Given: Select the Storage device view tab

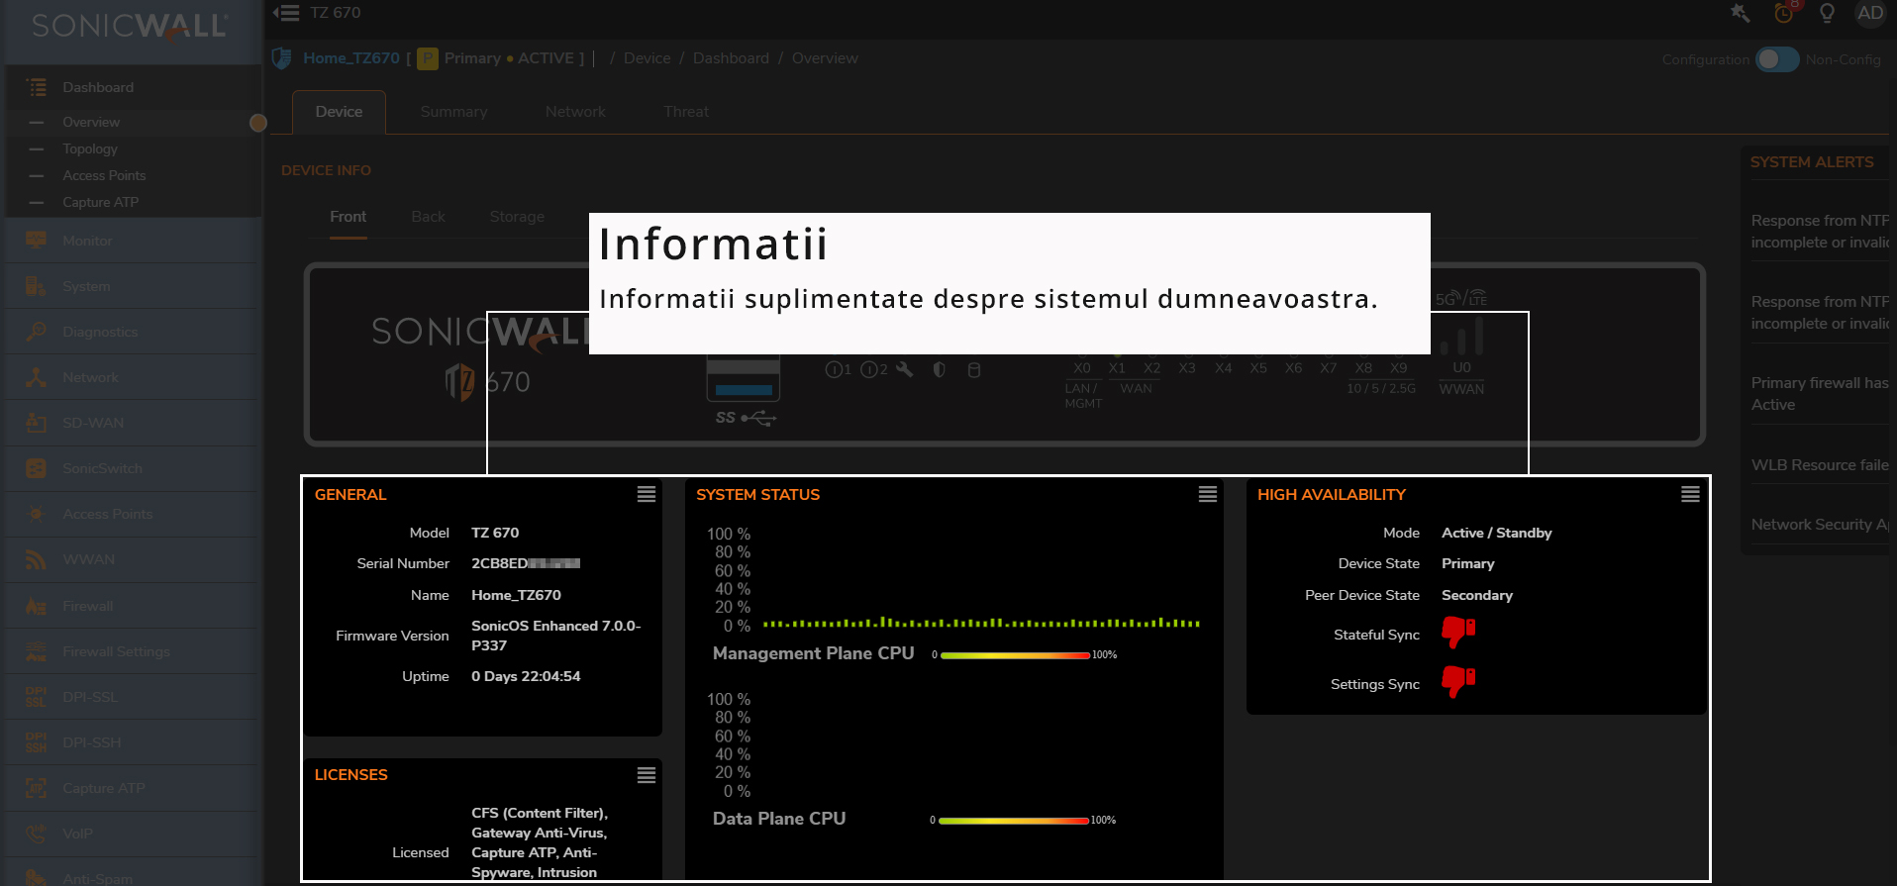Looking at the screenshot, I should tap(517, 217).
